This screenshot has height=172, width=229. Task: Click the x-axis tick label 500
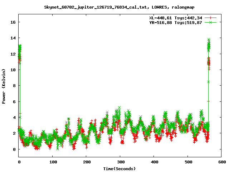[x=188, y=162]
